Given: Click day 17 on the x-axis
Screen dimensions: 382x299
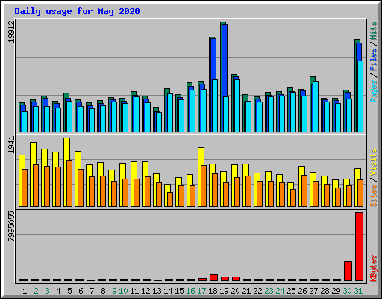Looking at the screenshot, I should [201, 291].
